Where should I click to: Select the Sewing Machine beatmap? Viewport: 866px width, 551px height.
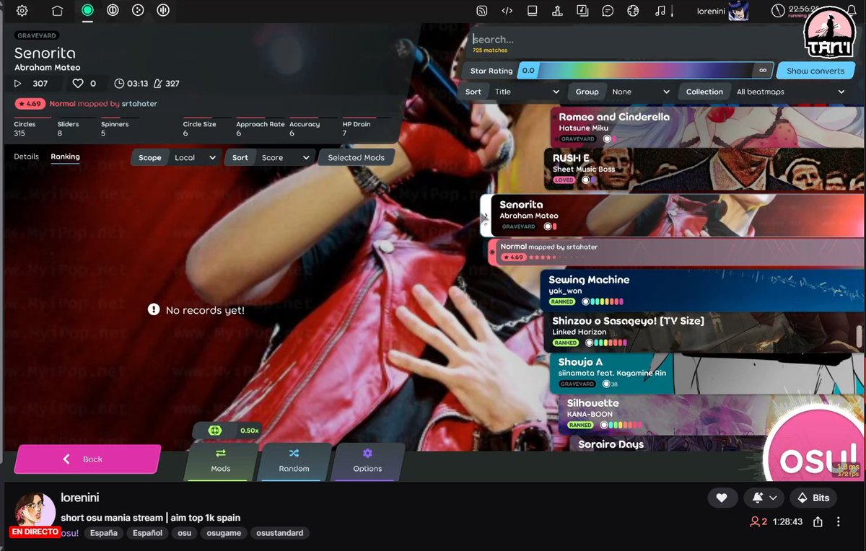pyautogui.click(x=701, y=291)
